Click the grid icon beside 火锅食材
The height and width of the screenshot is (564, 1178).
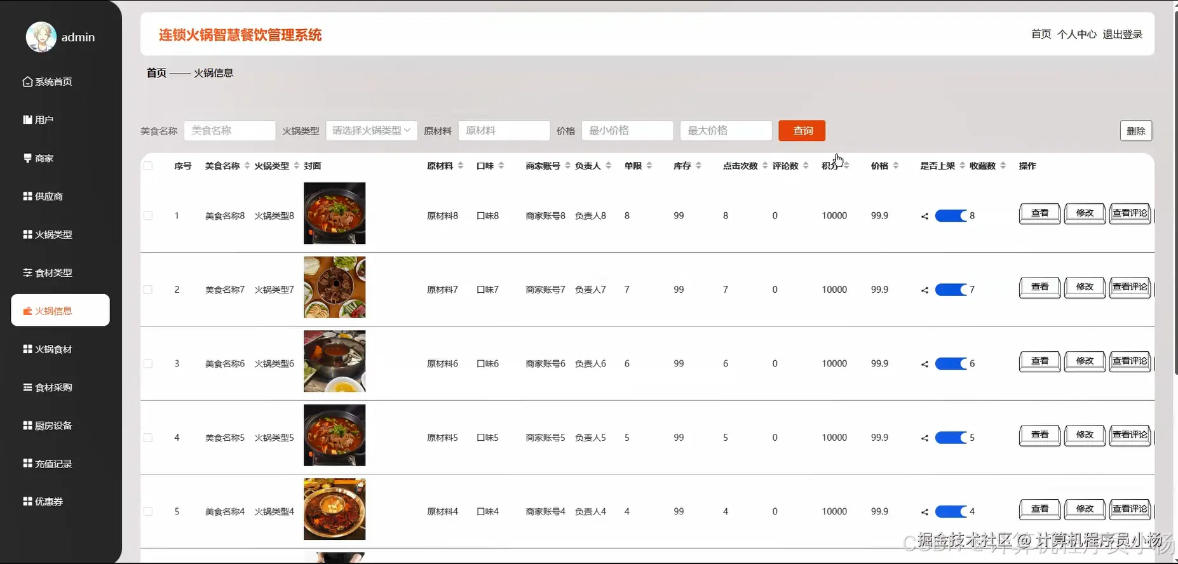point(27,349)
